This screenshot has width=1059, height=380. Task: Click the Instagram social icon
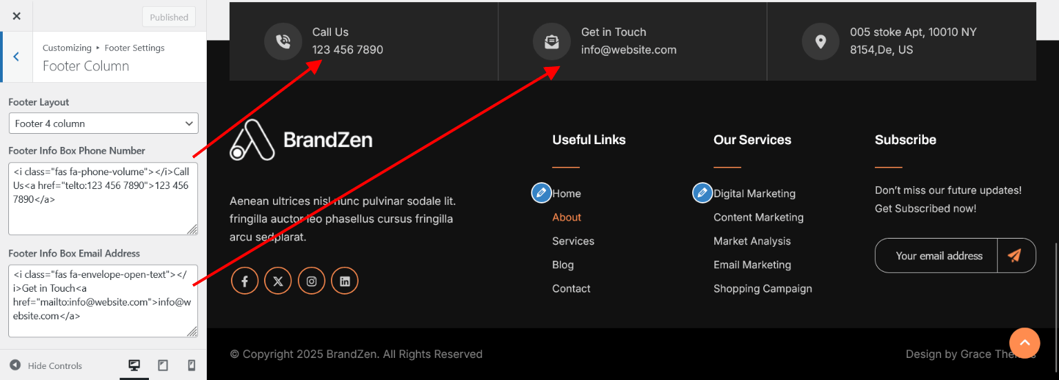click(312, 281)
